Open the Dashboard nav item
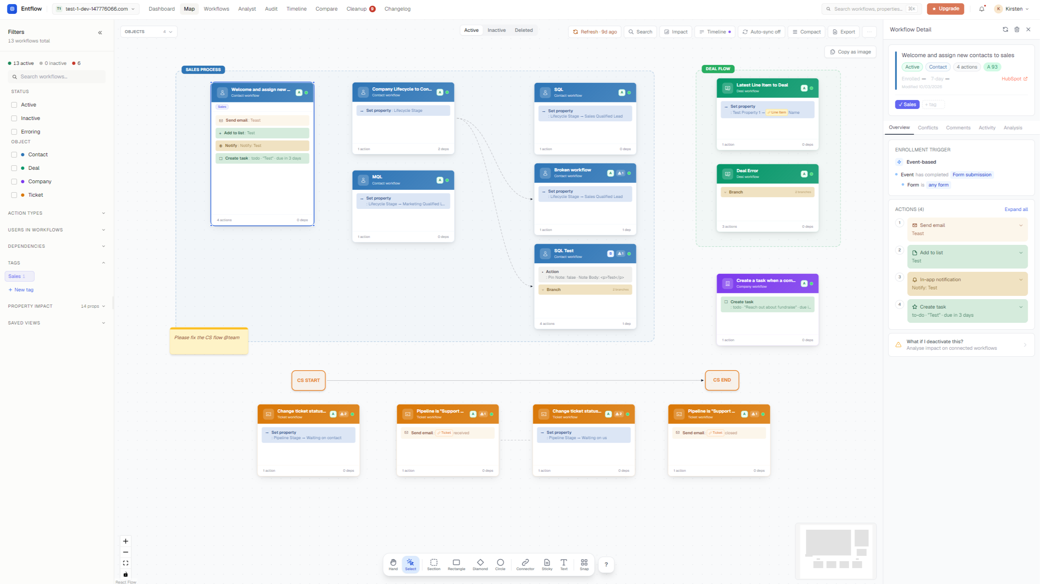1040x584 pixels. click(x=161, y=9)
